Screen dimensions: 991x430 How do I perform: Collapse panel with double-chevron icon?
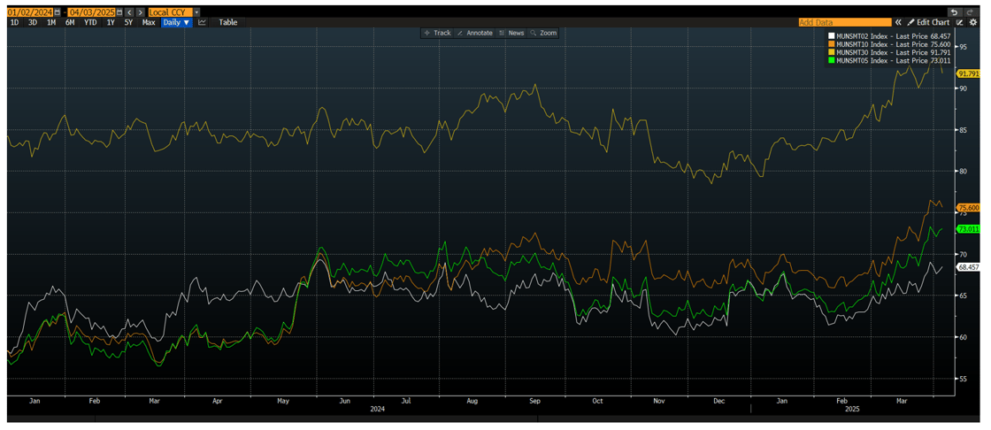tap(898, 22)
